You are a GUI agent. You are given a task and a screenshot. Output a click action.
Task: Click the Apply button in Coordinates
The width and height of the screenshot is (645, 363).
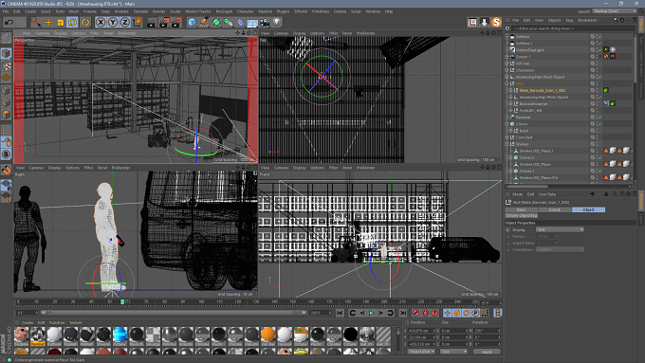487,352
